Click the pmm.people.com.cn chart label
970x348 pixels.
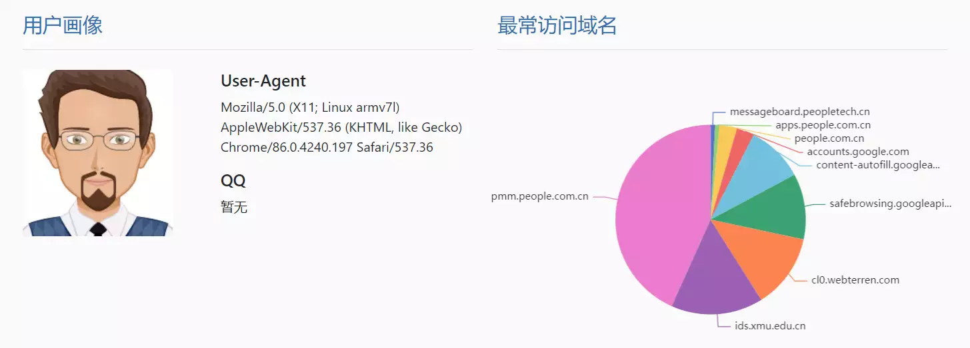pyautogui.click(x=540, y=197)
